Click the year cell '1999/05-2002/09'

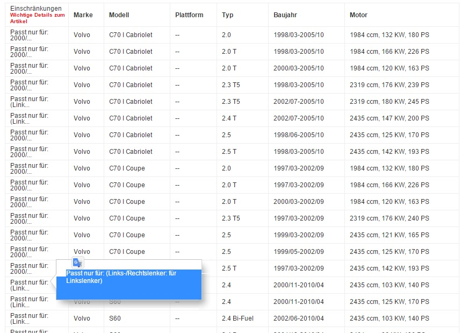[298, 252]
